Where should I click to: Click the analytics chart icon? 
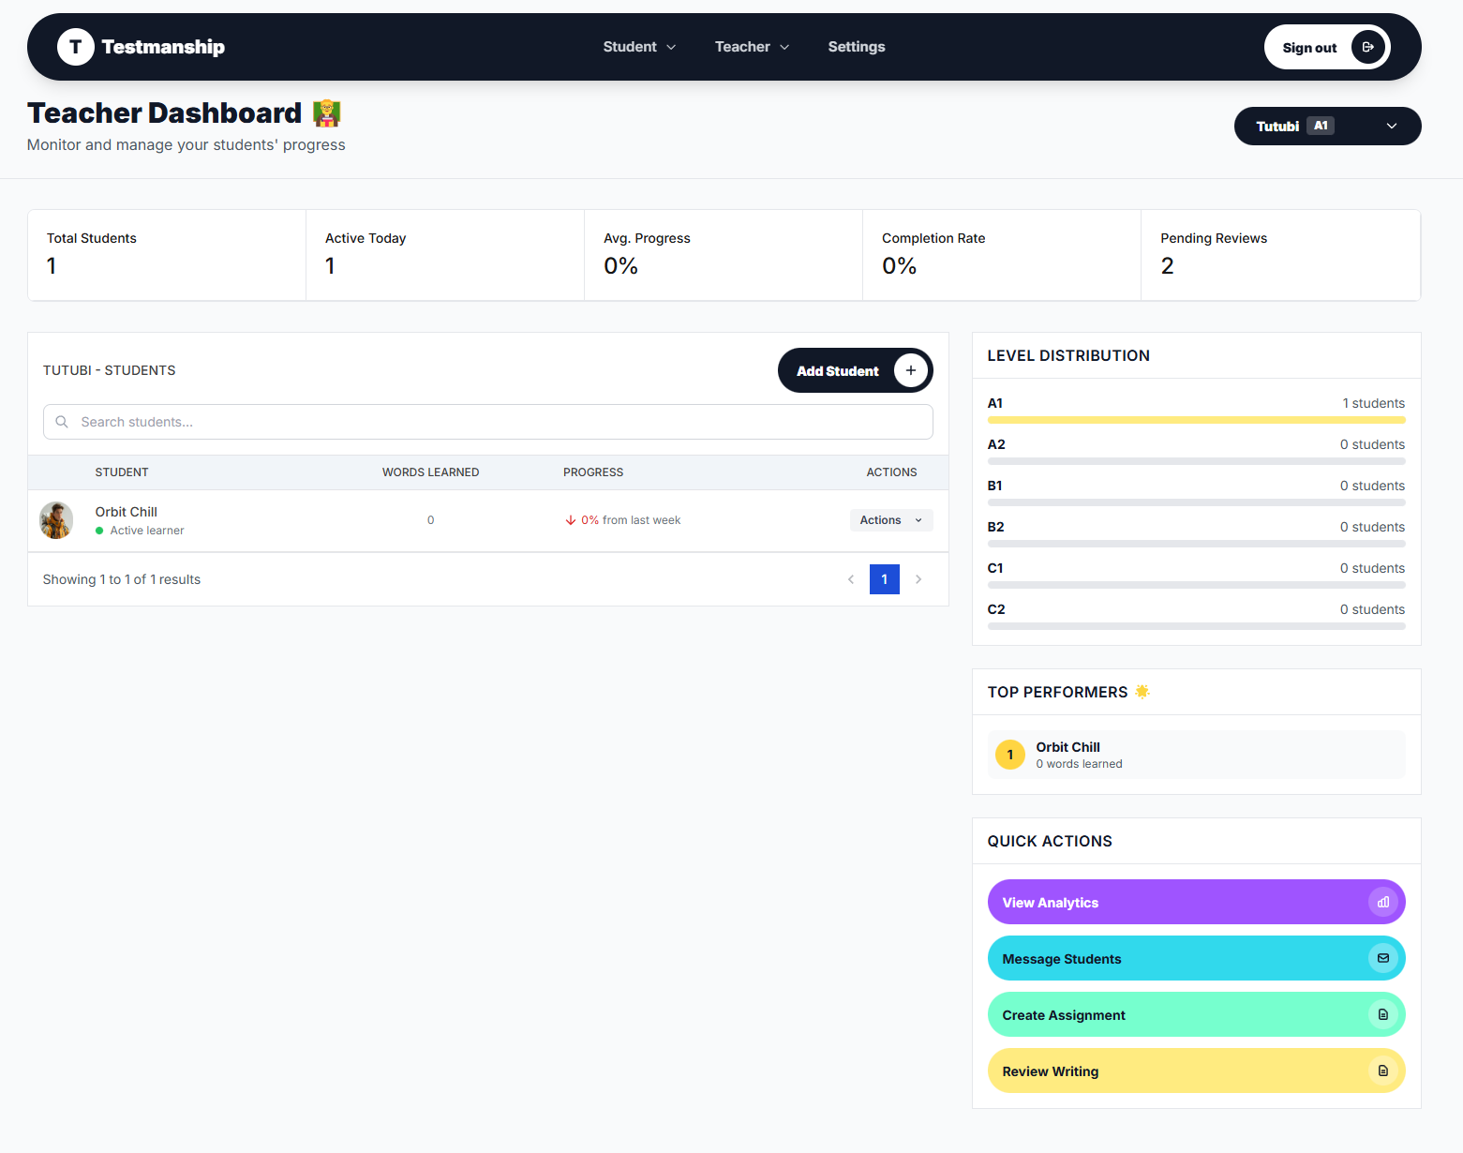pos(1382,902)
